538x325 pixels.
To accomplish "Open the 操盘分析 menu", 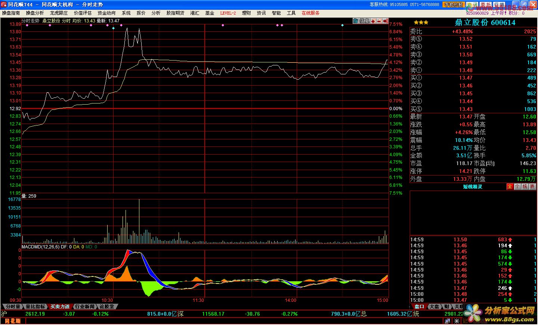I will 35,13.
